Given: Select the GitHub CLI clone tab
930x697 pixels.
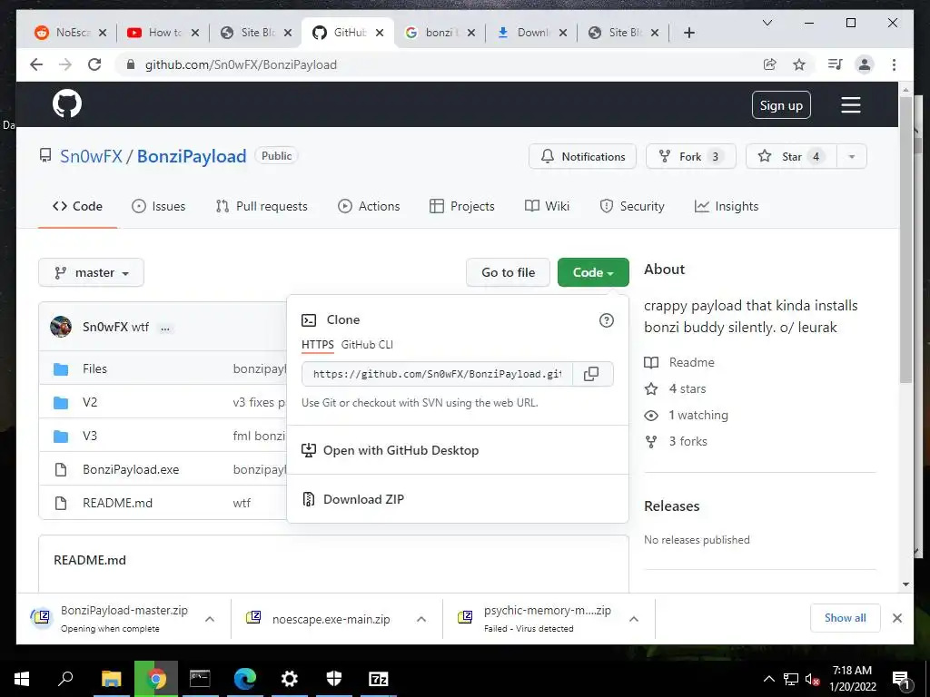Looking at the screenshot, I should coord(367,345).
